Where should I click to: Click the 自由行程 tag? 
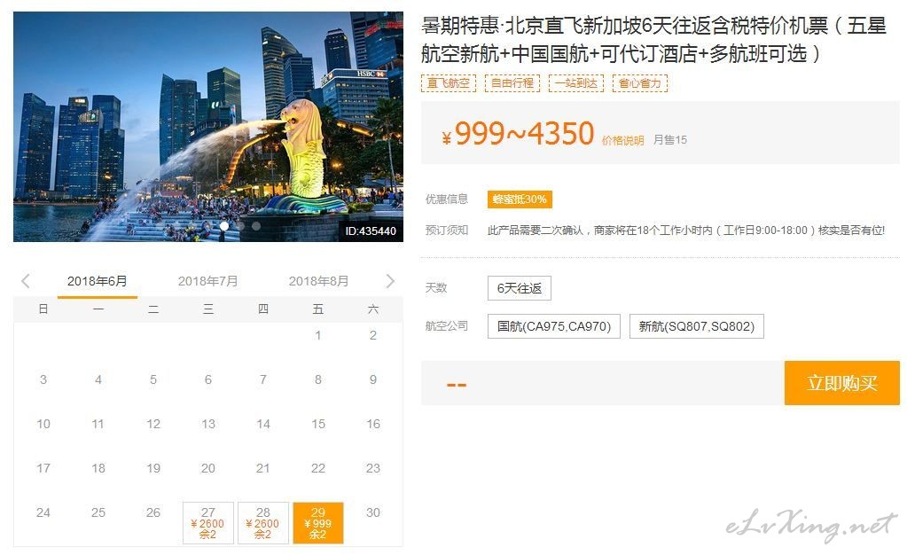(x=512, y=83)
